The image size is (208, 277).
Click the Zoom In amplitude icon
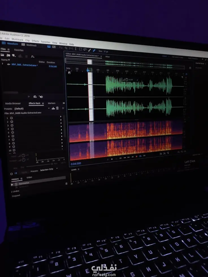pyautogui.click(x=161, y=154)
